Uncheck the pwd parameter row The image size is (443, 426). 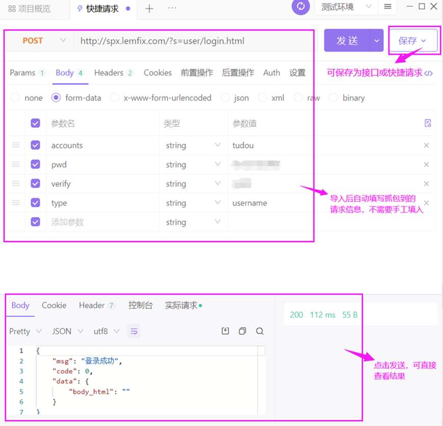coord(35,164)
